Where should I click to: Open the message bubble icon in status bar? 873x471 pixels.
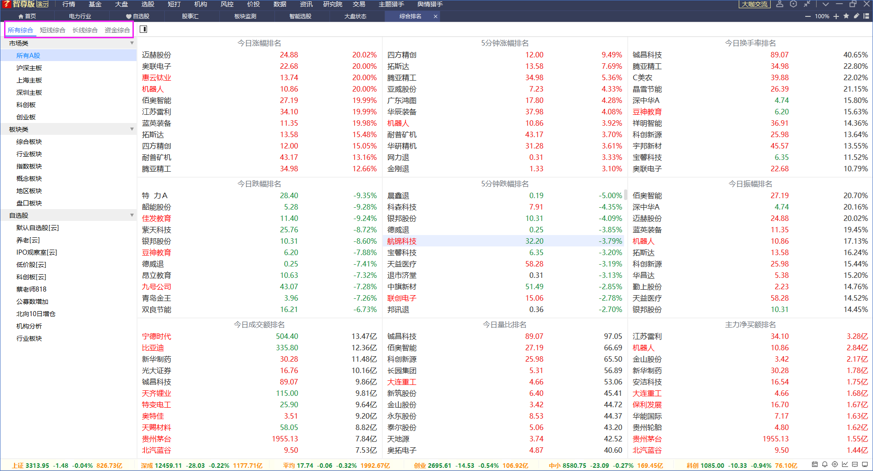[x=855, y=465]
